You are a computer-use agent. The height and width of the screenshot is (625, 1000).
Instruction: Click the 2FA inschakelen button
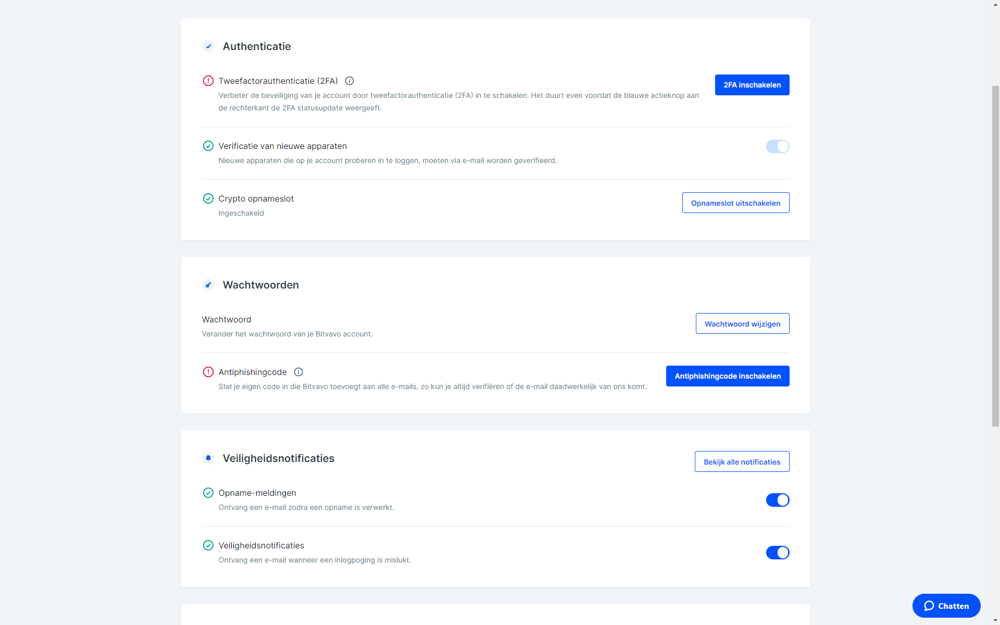point(752,85)
